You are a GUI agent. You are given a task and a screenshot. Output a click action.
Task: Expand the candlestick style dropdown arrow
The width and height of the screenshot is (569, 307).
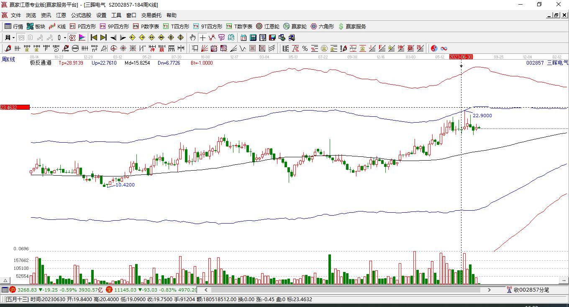pyautogui.click(x=65, y=38)
